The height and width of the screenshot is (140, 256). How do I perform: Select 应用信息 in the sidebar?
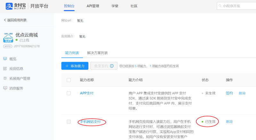(16, 69)
